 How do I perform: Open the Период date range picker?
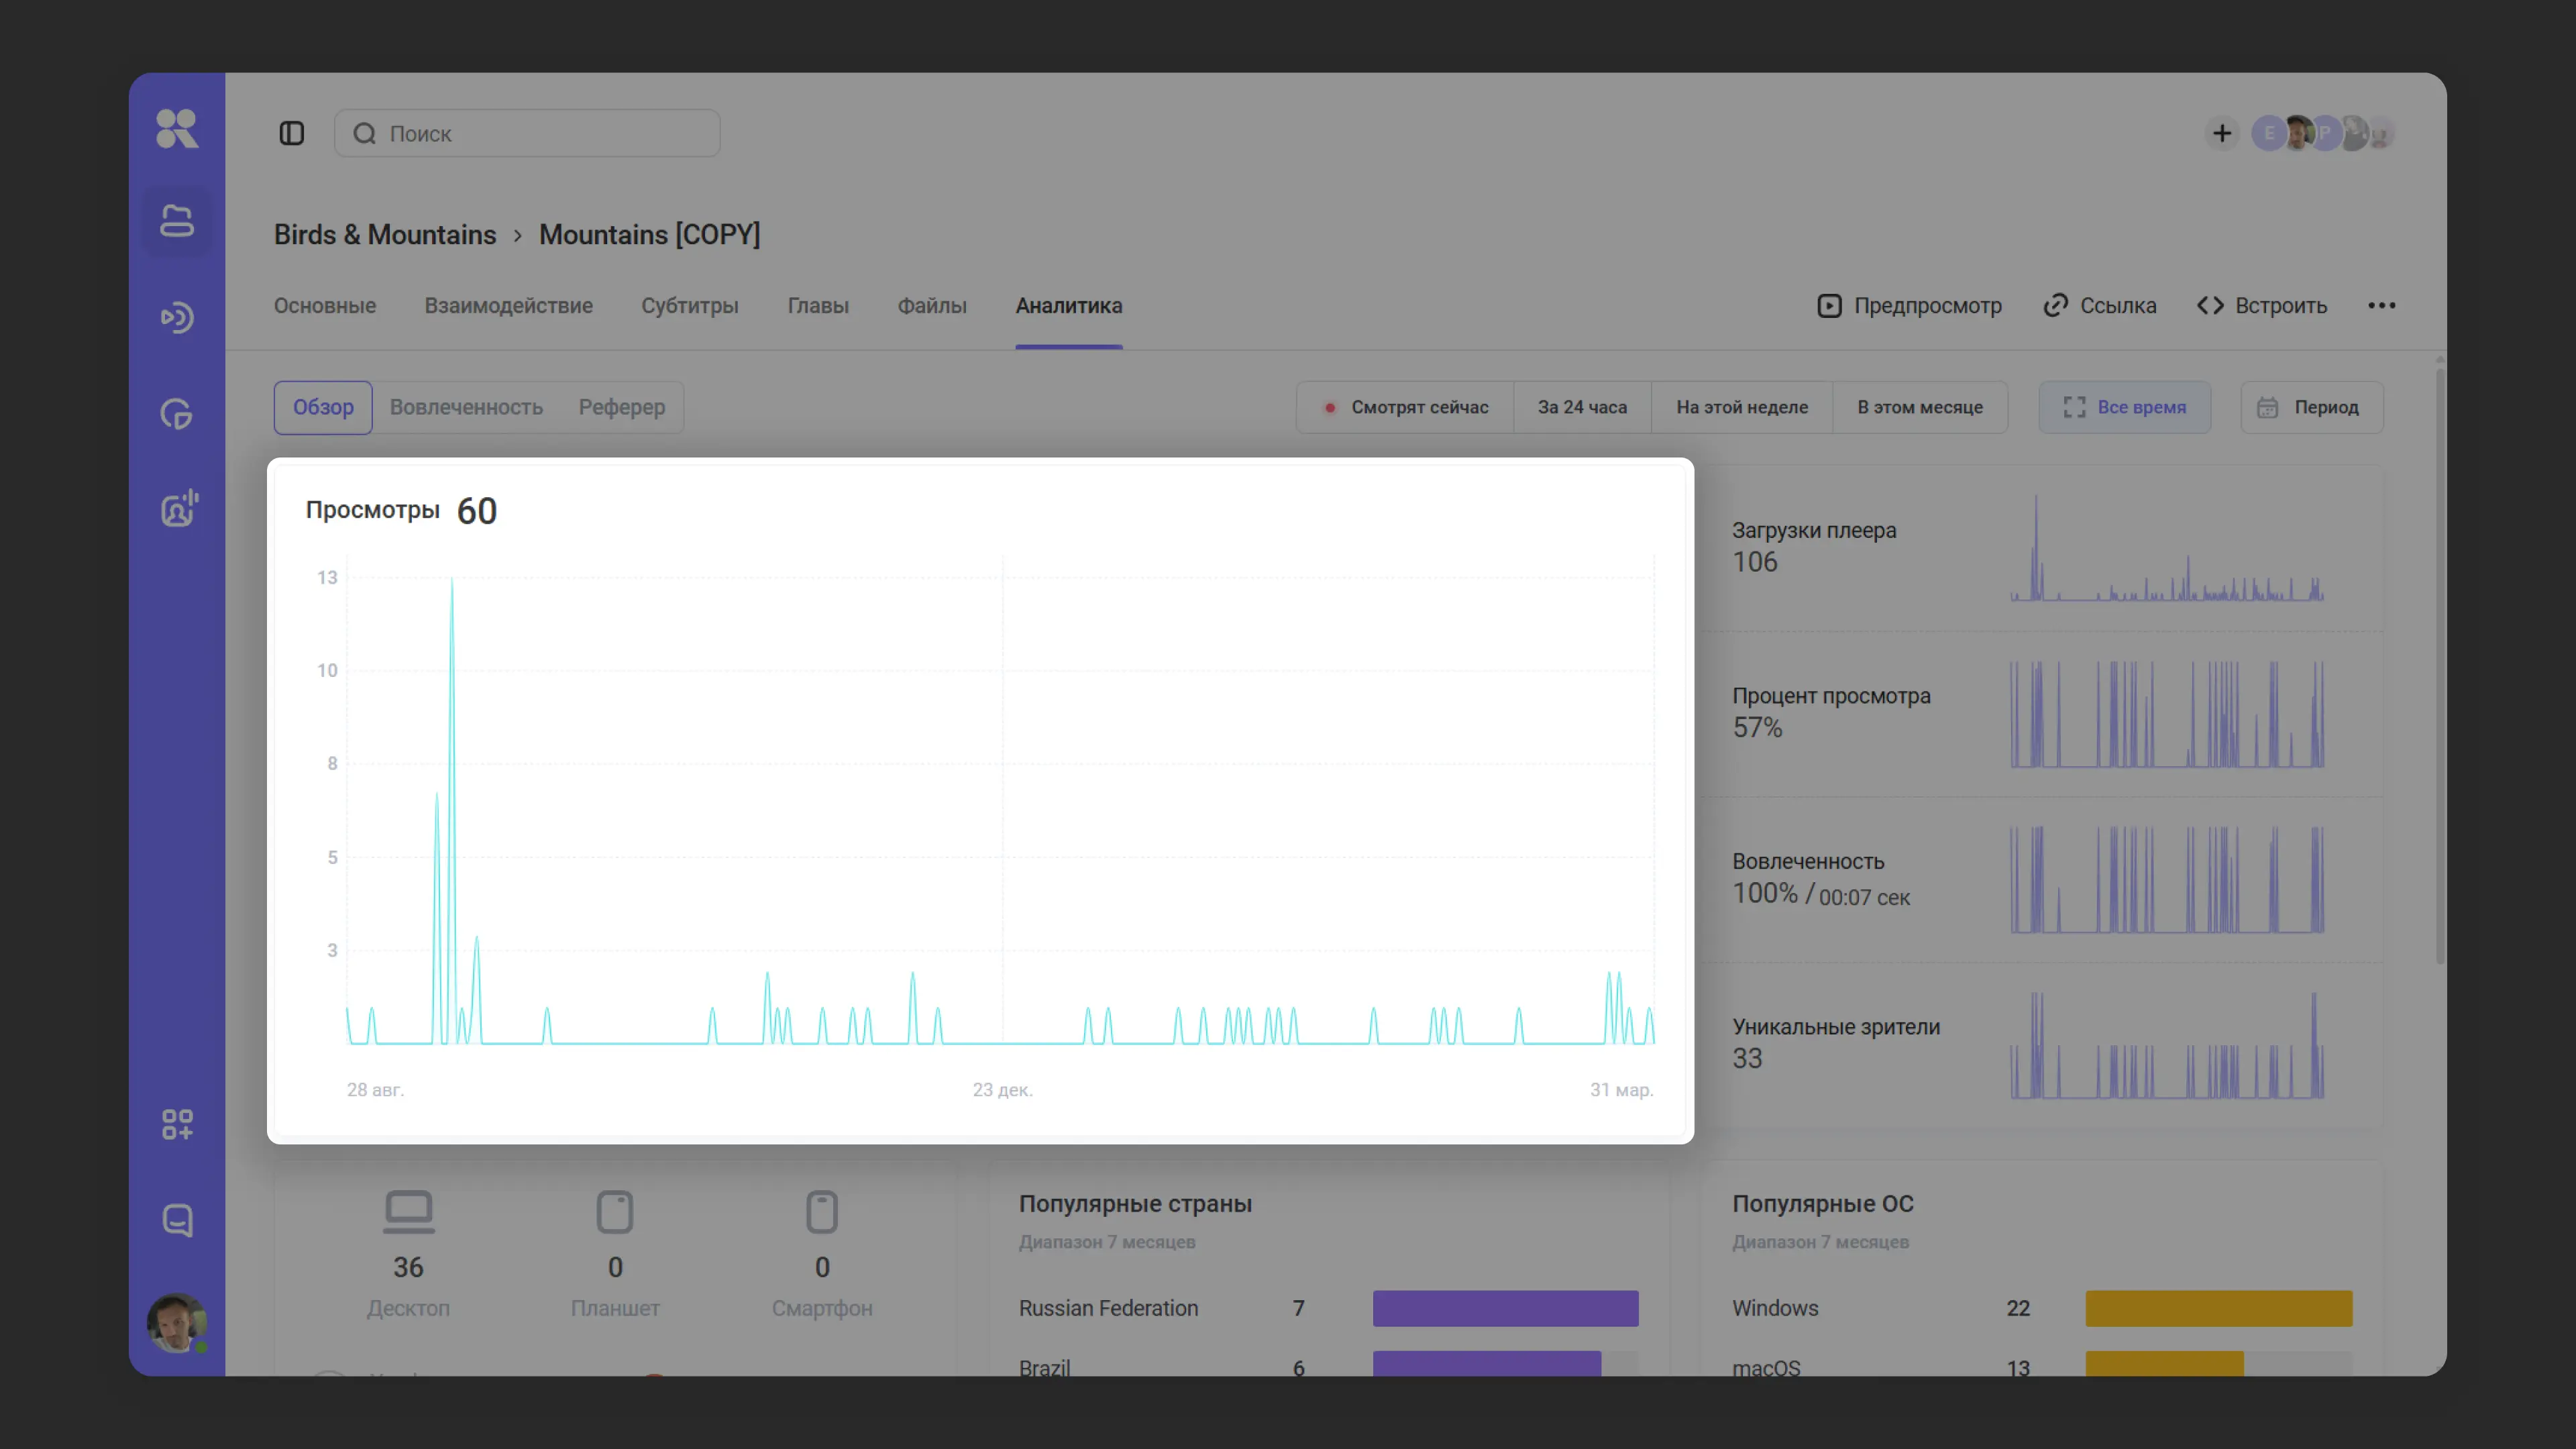tap(2311, 407)
